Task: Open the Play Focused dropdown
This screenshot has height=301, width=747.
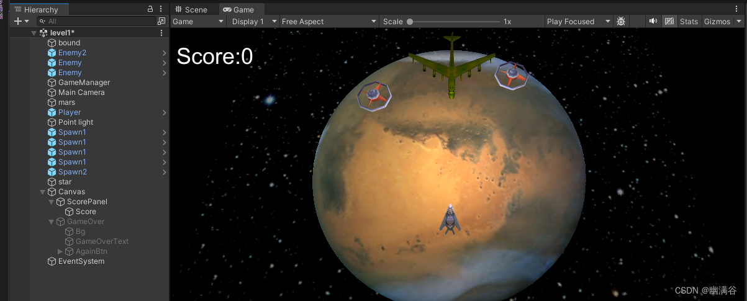Action: (579, 21)
